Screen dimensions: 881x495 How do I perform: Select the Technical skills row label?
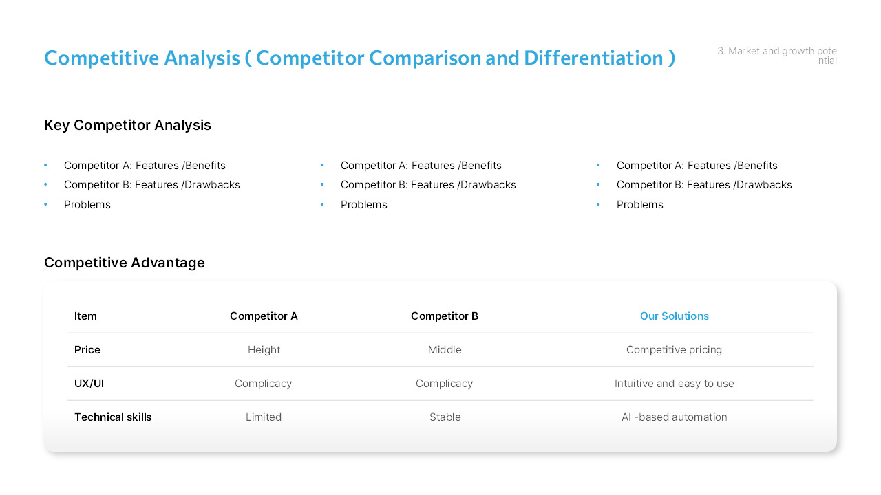[113, 417]
